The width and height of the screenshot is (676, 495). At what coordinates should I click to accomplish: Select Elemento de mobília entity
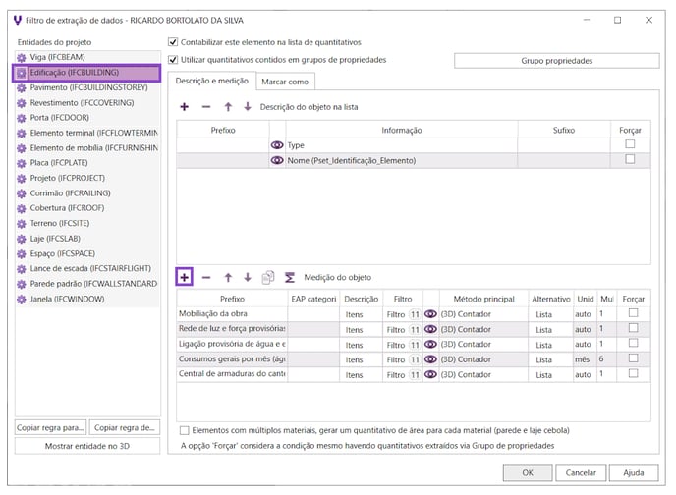tap(87, 147)
